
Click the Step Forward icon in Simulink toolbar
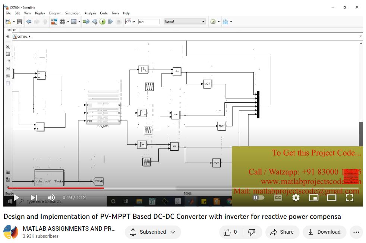pos(110,22)
